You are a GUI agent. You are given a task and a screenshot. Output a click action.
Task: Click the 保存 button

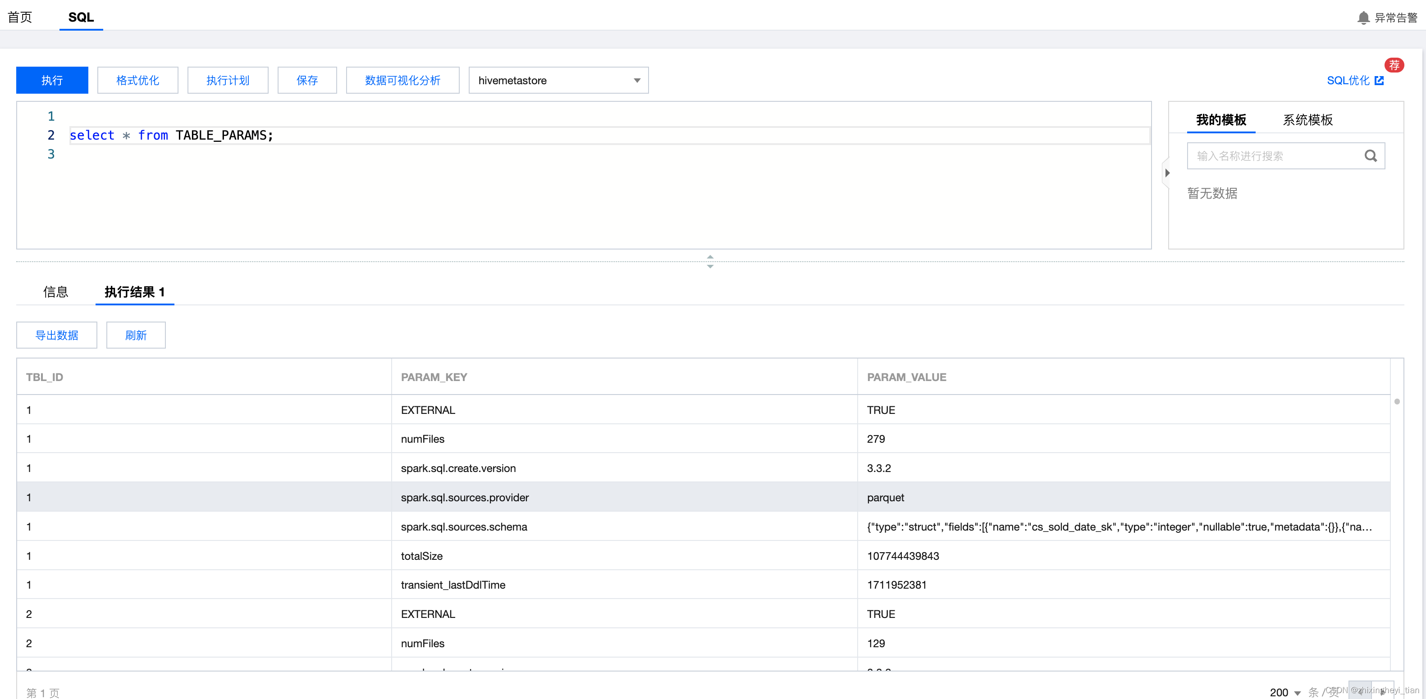(307, 81)
